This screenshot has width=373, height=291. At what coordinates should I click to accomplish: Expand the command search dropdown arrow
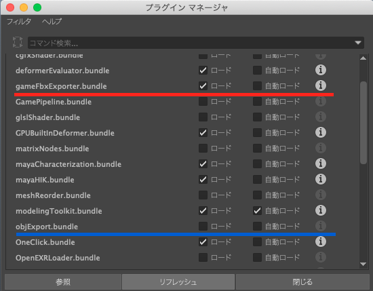[358, 43]
